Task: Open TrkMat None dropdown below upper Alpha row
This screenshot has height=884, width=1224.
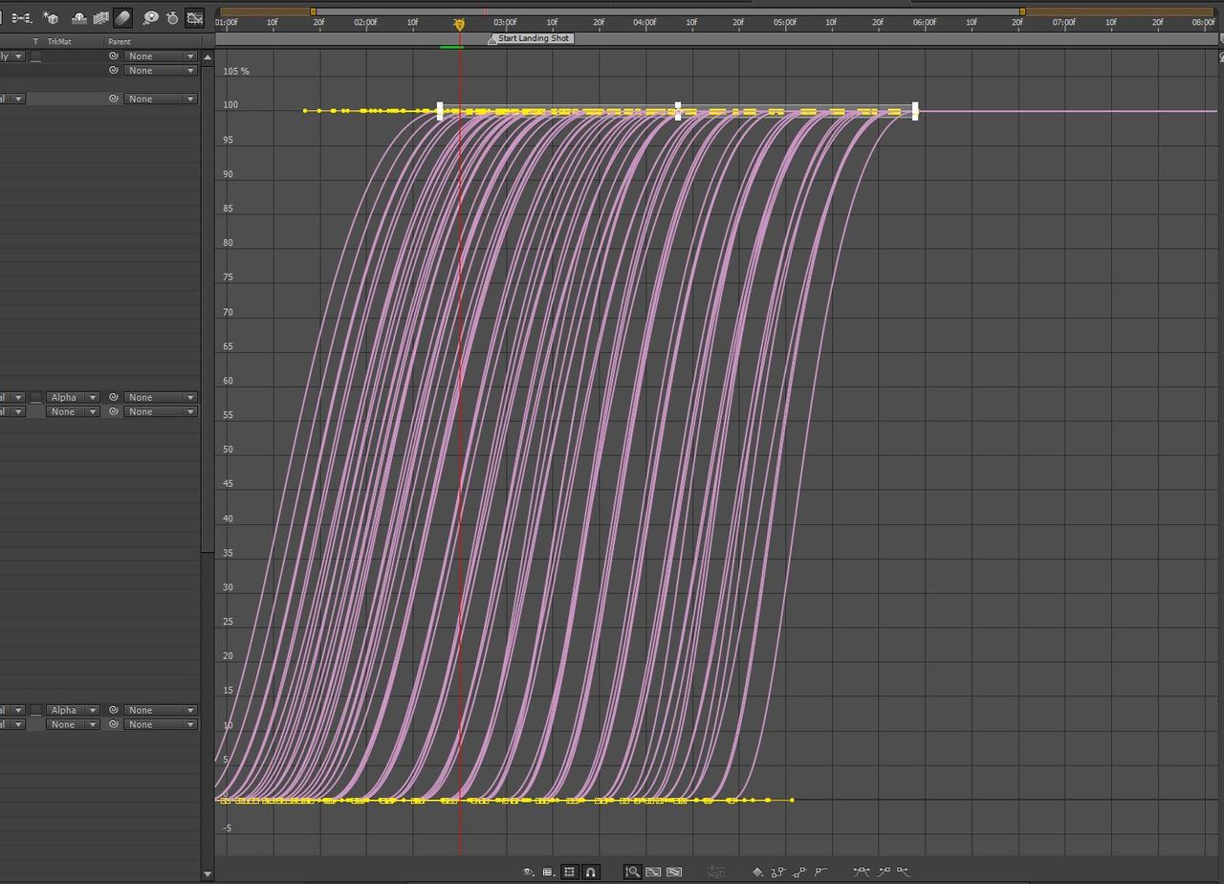Action: (x=73, y=411)
